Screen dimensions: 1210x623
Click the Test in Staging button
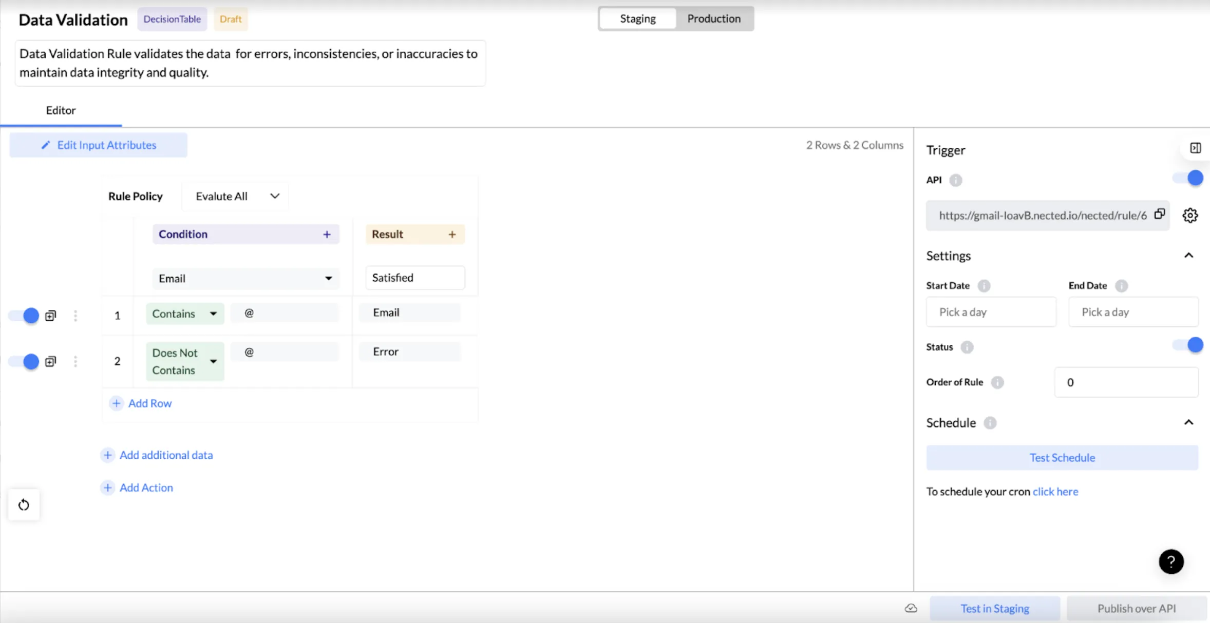994,608
